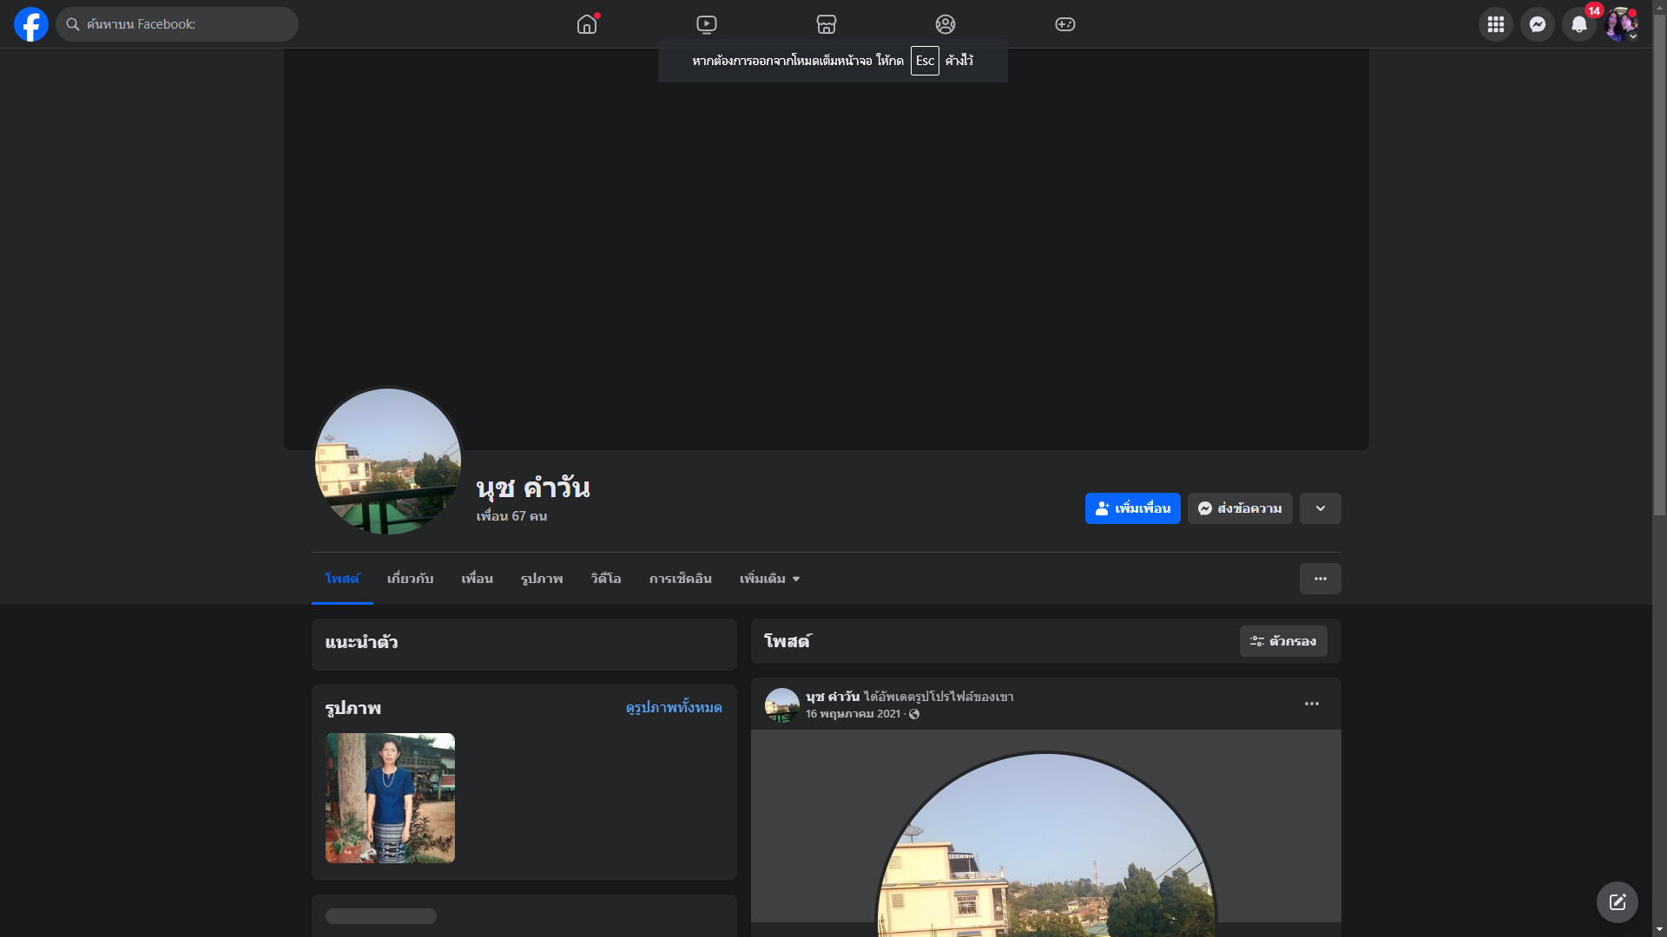Image resolution: width=1667 pixels, height=937 pixels.
Task: Open the apps grid menu icon
Action: pos(1495,24)
